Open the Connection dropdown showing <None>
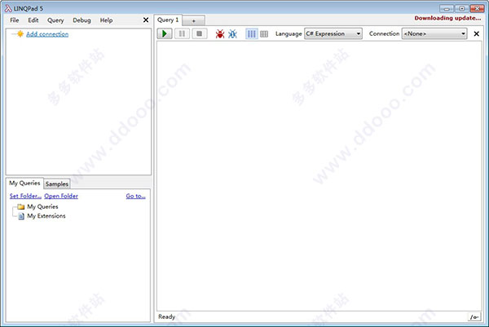 pos(434,33)
